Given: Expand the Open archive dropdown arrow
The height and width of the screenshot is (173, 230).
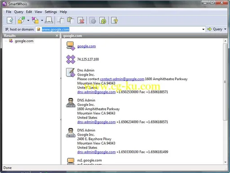Looking at the screenshot, I should click(28, 20).
